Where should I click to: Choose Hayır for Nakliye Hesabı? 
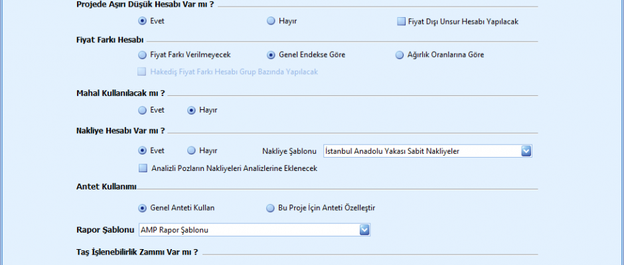pos(192,151)
